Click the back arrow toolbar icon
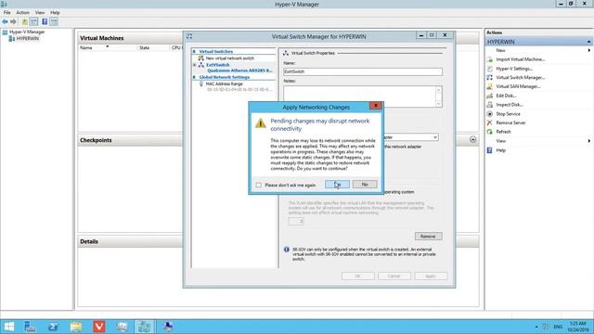594x334 pixels. pos(5,21)
